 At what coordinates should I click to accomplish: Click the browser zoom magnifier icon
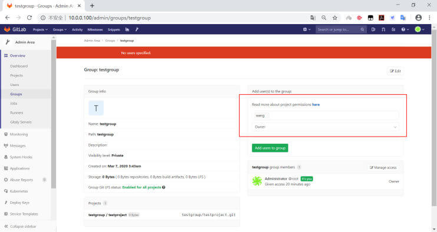coord(323,18)
